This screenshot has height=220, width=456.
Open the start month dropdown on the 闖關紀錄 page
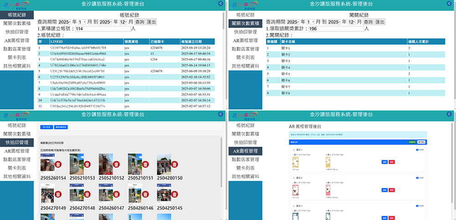point(311,22)
